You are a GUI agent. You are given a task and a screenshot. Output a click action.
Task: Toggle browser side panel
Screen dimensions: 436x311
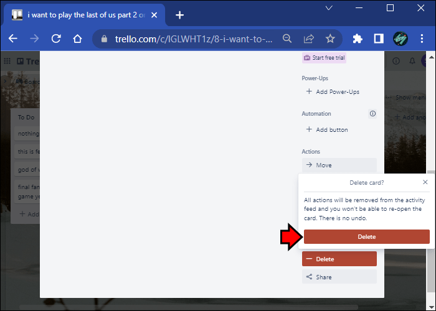tap(379, 39)
